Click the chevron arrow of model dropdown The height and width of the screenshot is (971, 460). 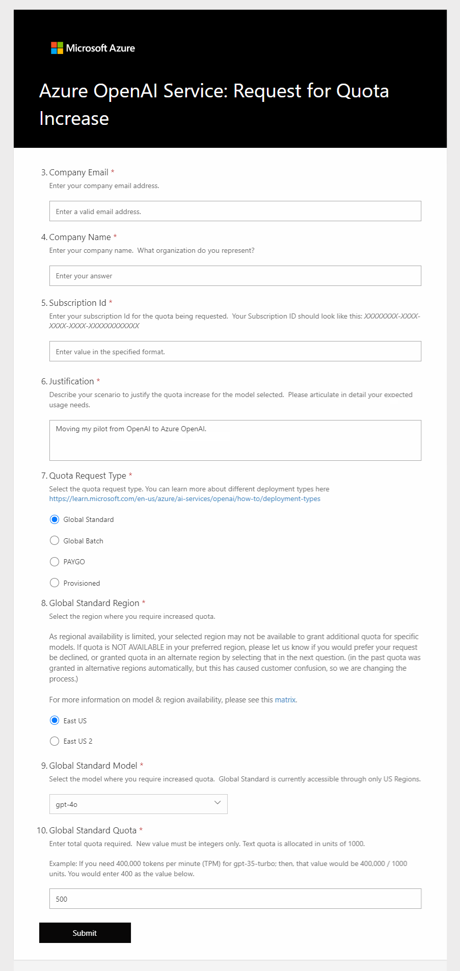[218, 803]
